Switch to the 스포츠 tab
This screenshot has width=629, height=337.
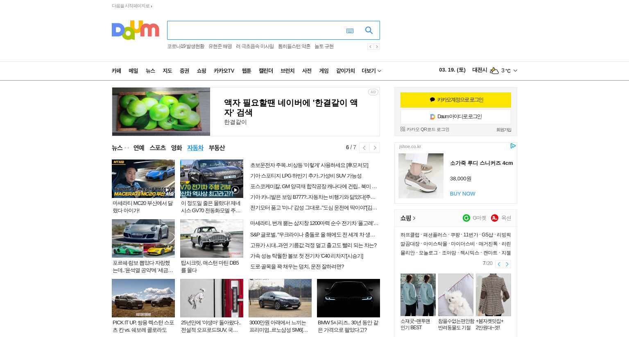tap(158, 148)
